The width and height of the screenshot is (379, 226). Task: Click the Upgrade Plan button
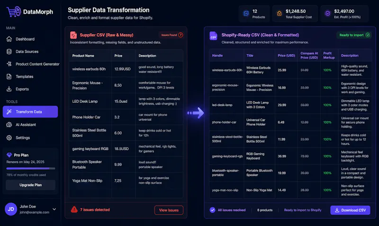pos(30,185)
